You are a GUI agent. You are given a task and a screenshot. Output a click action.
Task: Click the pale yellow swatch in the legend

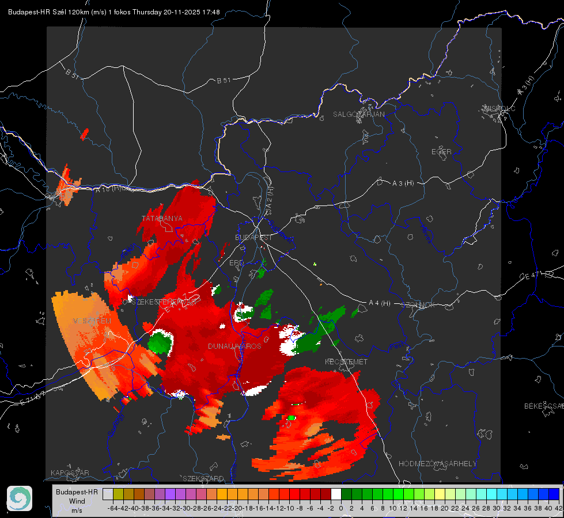(440, 494)
